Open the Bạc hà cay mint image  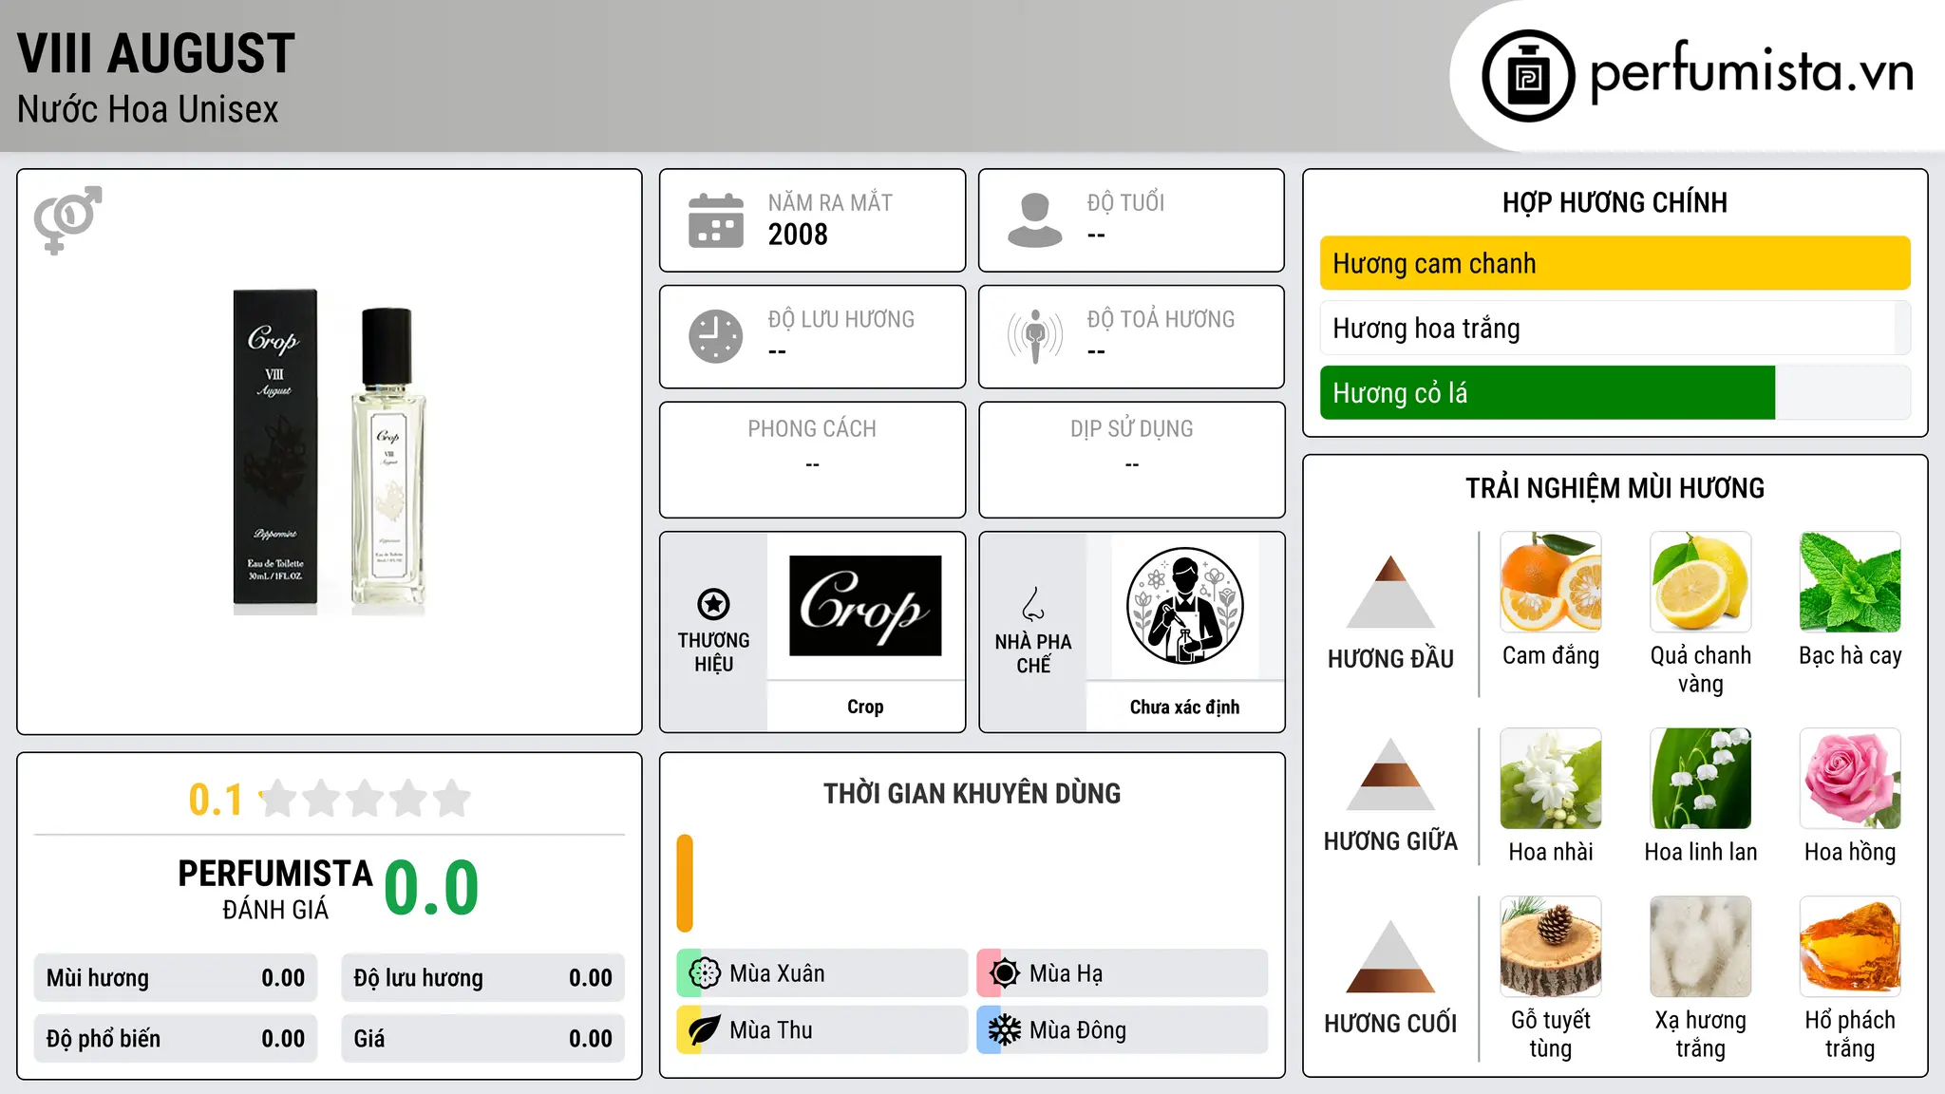pyautogui.click(x=1850, y=582)
